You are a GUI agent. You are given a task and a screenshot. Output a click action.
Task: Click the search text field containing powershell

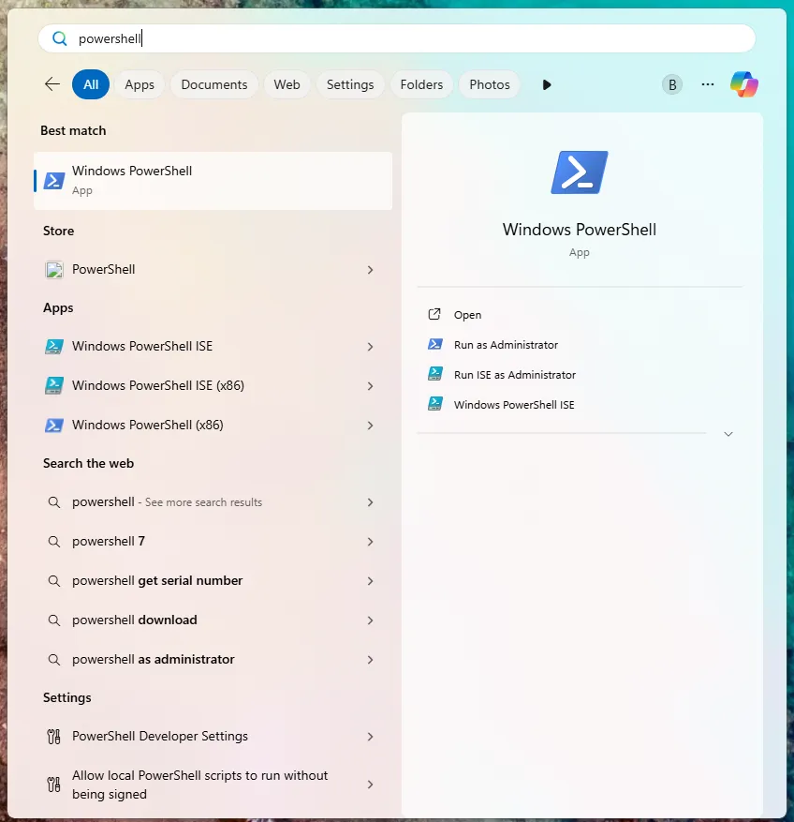point(396,38)
